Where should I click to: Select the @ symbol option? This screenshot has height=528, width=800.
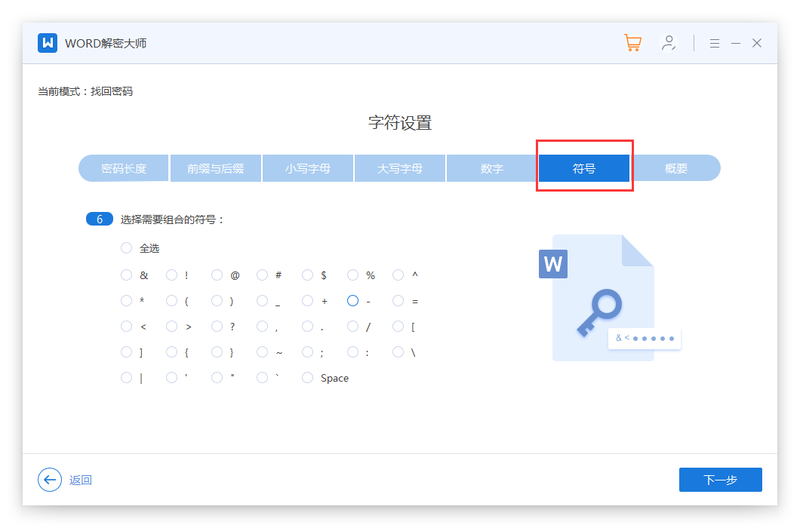pos(217,275)
